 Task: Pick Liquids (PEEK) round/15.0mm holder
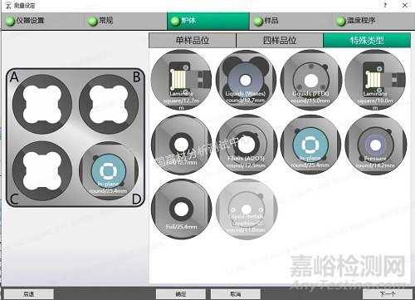tap(310, 80)
